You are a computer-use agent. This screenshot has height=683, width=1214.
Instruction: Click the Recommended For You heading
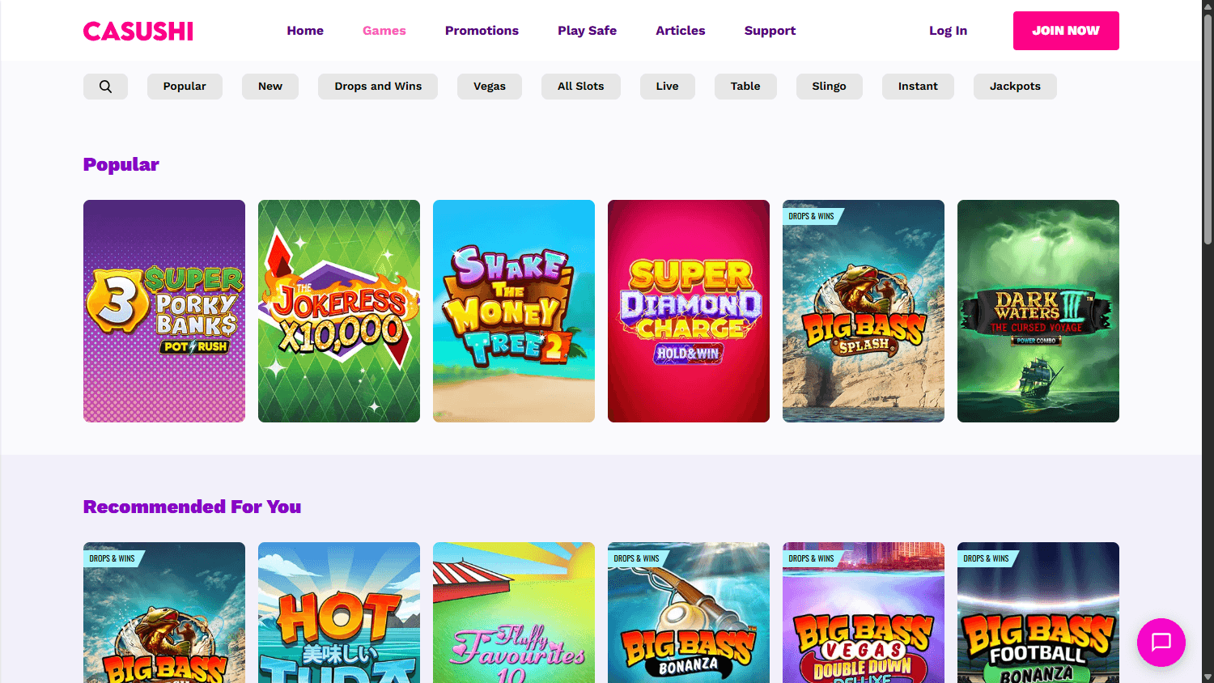pyautogui.click(x=192, y=507)
